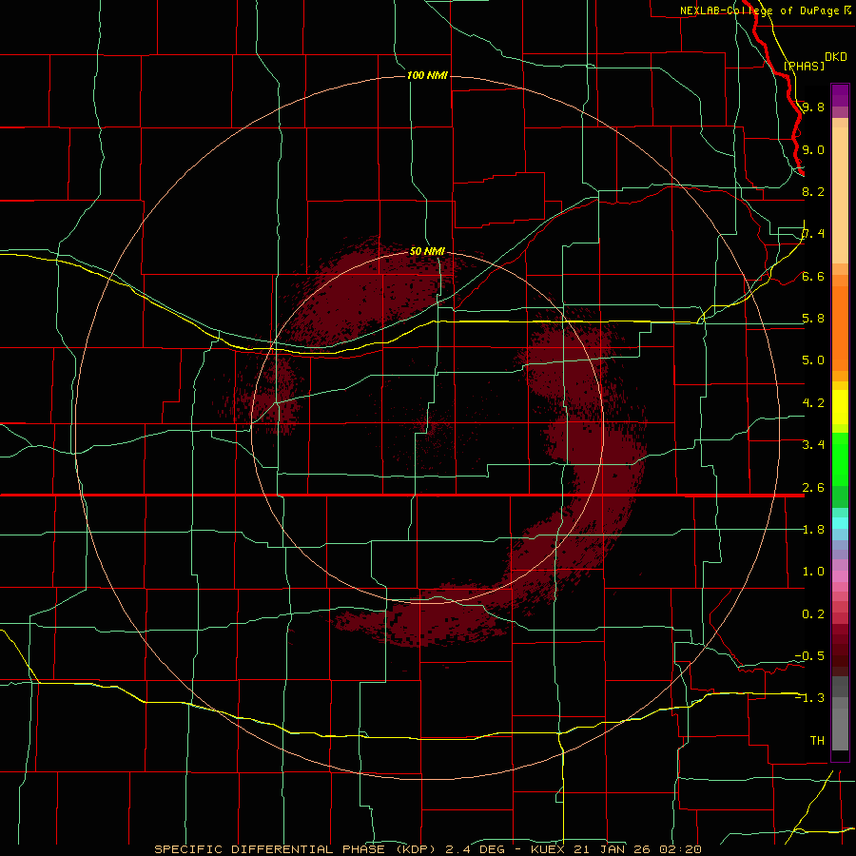
Task: Click the pink legend color band
Action: 840,576
